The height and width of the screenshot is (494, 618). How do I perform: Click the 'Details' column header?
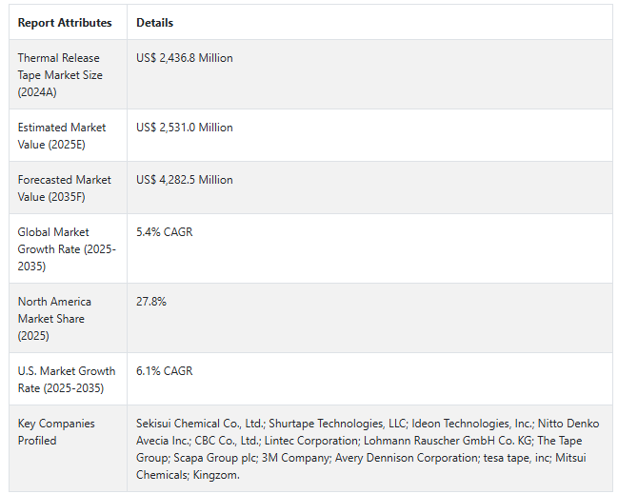pos(155,23)
